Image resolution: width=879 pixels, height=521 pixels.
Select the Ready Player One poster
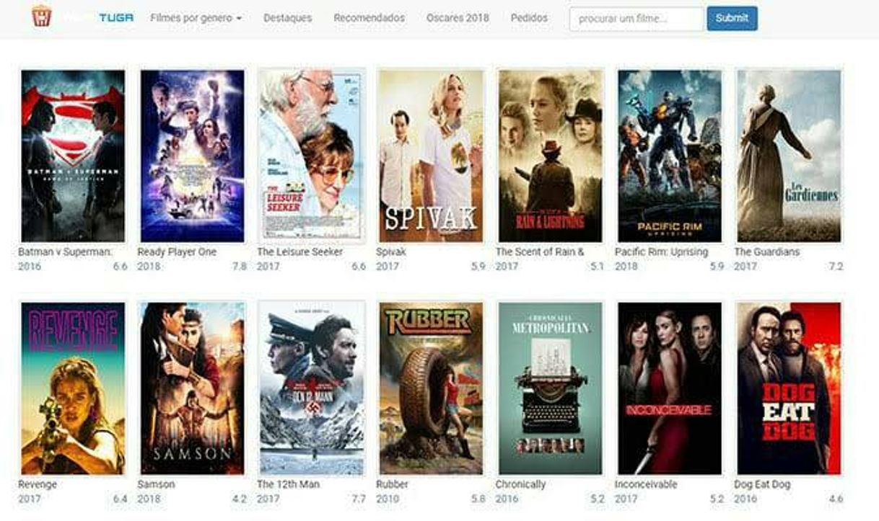click(x=192, y=156)
